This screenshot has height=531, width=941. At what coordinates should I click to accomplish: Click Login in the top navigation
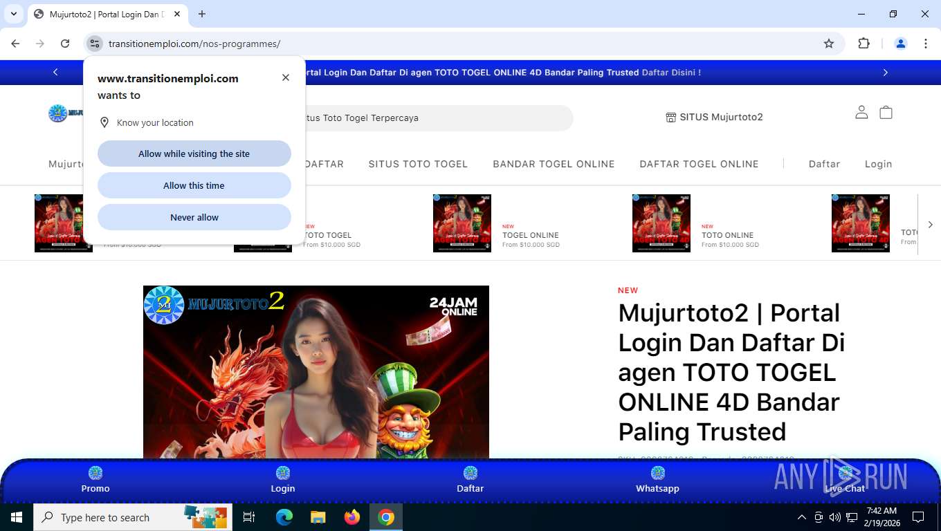878,164
